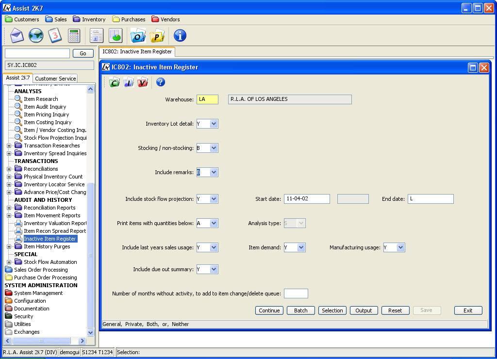
Task: Click the blue information icon
Action: pos(180,35)
